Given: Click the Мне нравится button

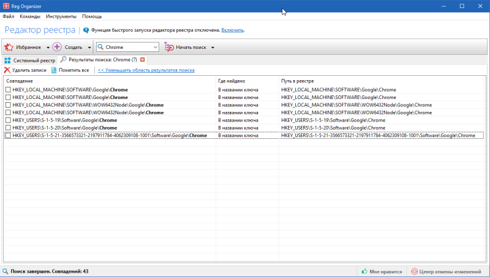Looking at the screenshot, I should [382, 271].
